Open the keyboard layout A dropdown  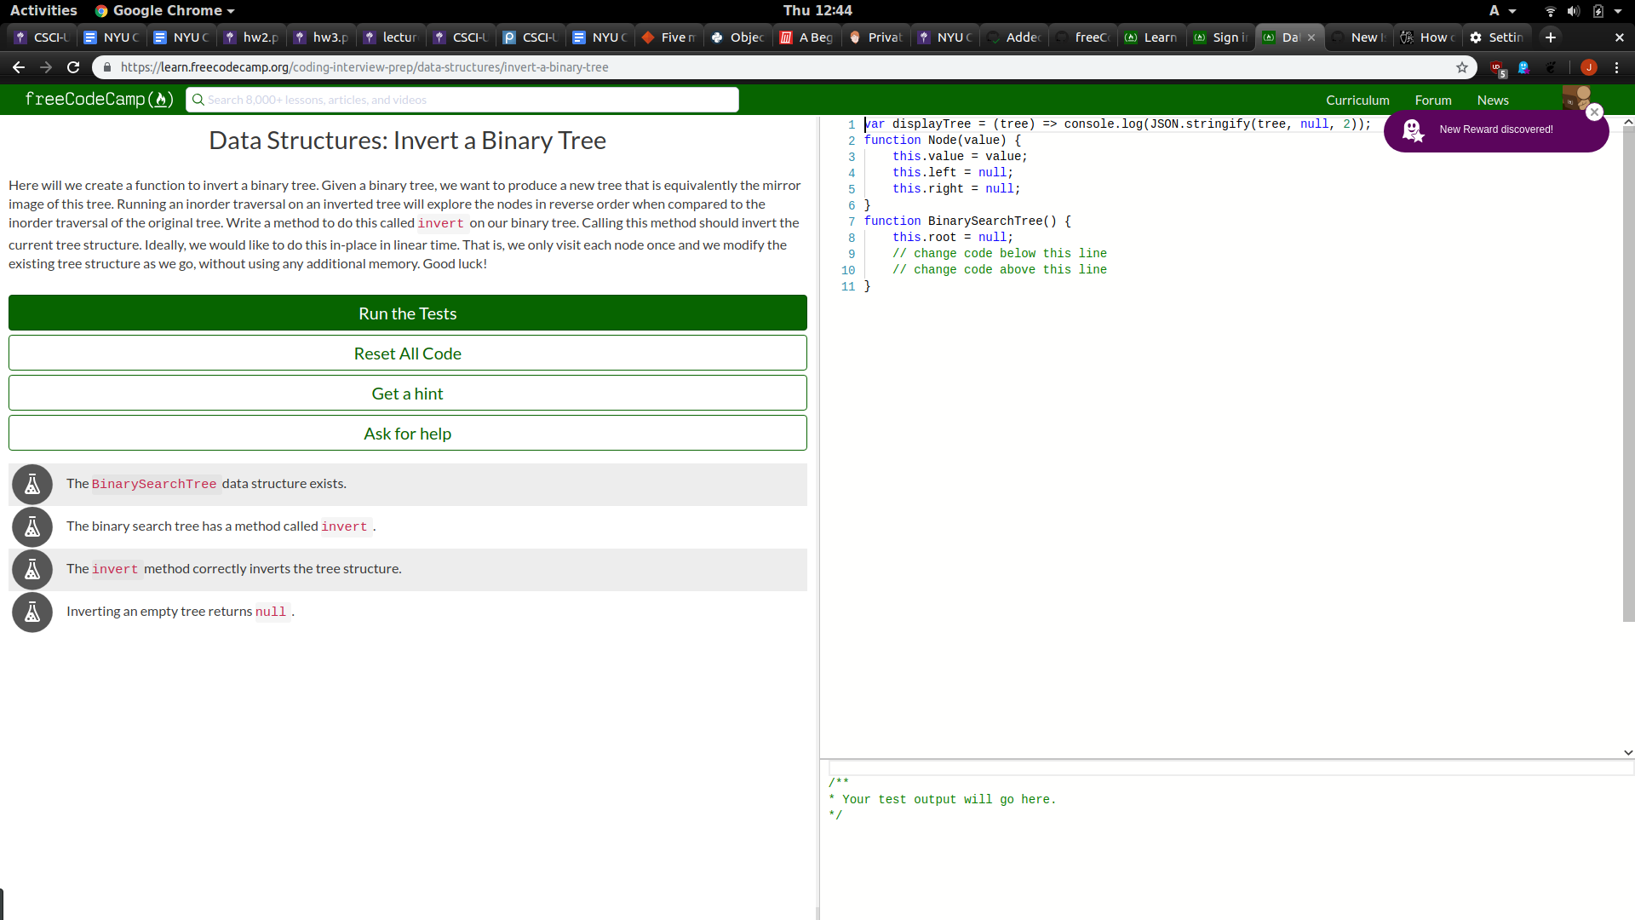point(1501,10)
